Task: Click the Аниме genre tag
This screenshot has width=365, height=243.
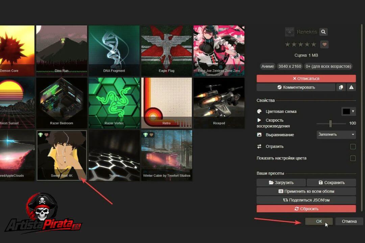Action: (267, 66)
